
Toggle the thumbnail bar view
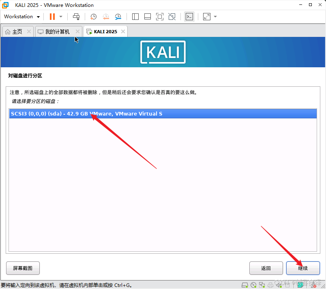(x=148, y=17)
